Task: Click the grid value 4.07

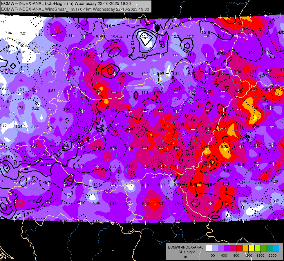Action: (x=36, y=90)
